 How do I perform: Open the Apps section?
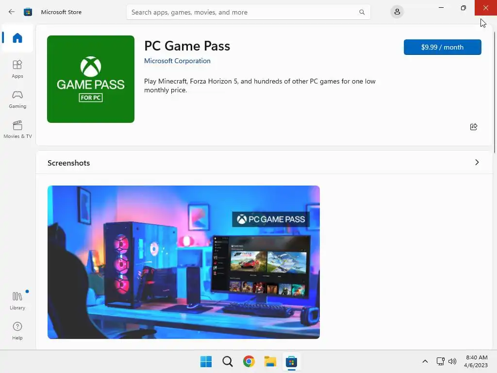17,69
